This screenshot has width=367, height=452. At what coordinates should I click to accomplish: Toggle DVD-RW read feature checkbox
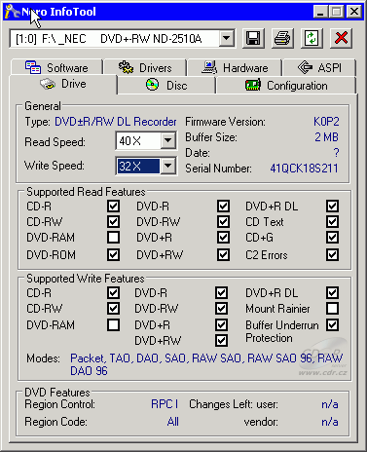click(x=223, y=222)
